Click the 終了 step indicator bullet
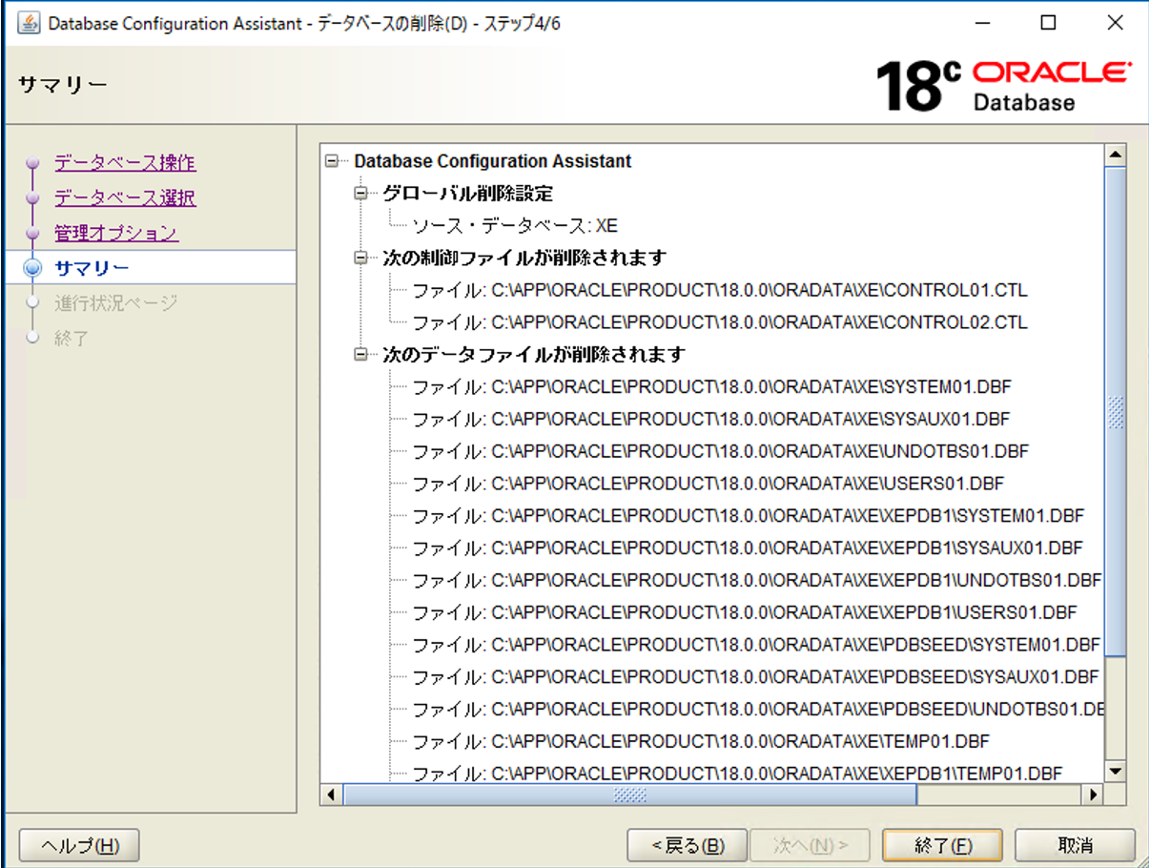1150x868 pixels. [33, 339]
